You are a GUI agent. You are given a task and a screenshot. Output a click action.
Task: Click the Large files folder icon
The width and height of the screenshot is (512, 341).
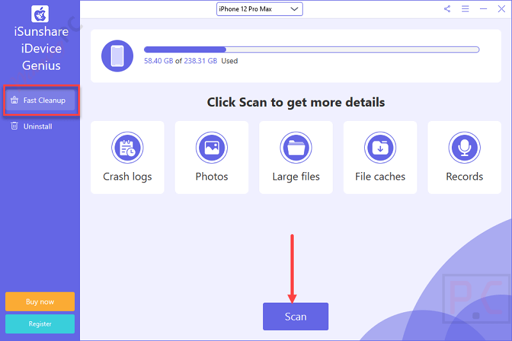296,148
